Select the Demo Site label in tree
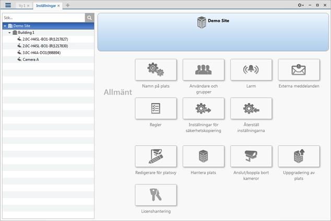Screen dimensions: 331x221 coord(22,26)
